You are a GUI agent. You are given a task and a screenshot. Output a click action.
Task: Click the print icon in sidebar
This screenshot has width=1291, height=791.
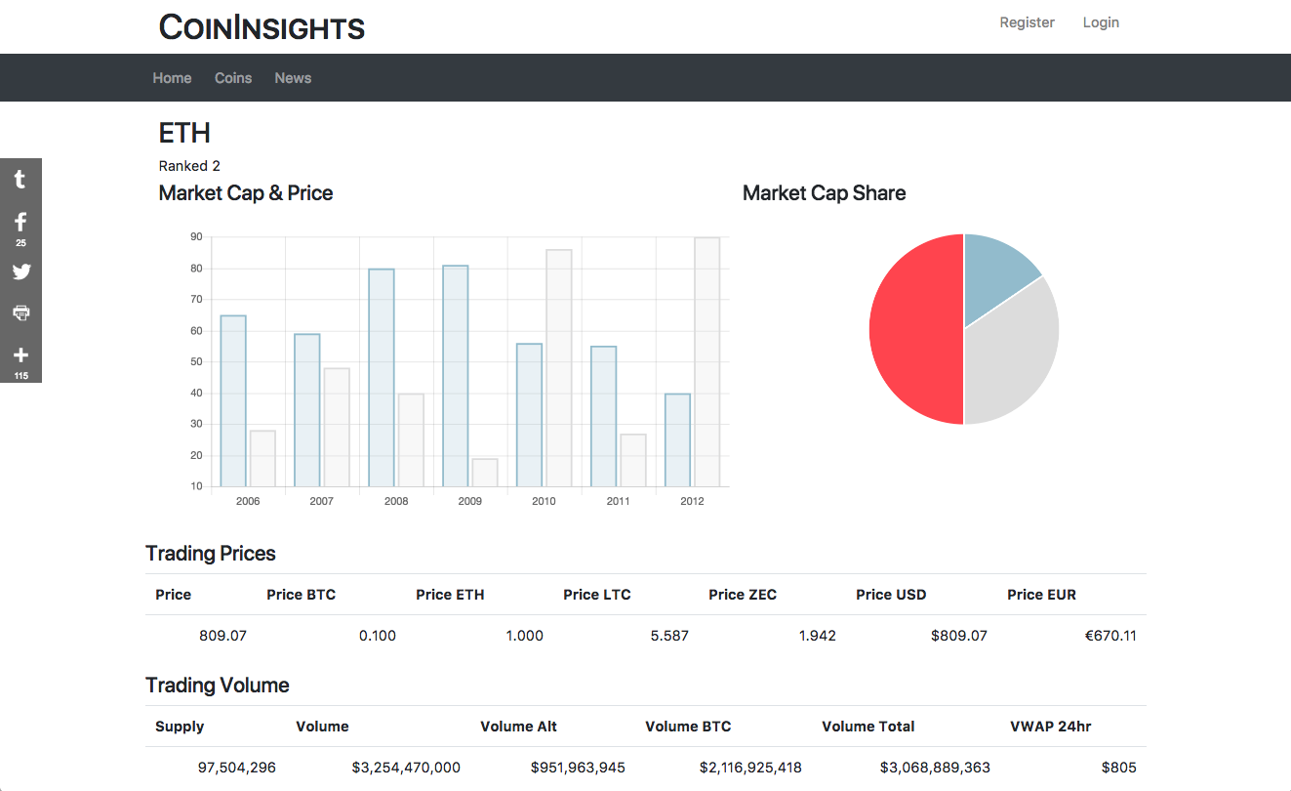coord(20,312)
